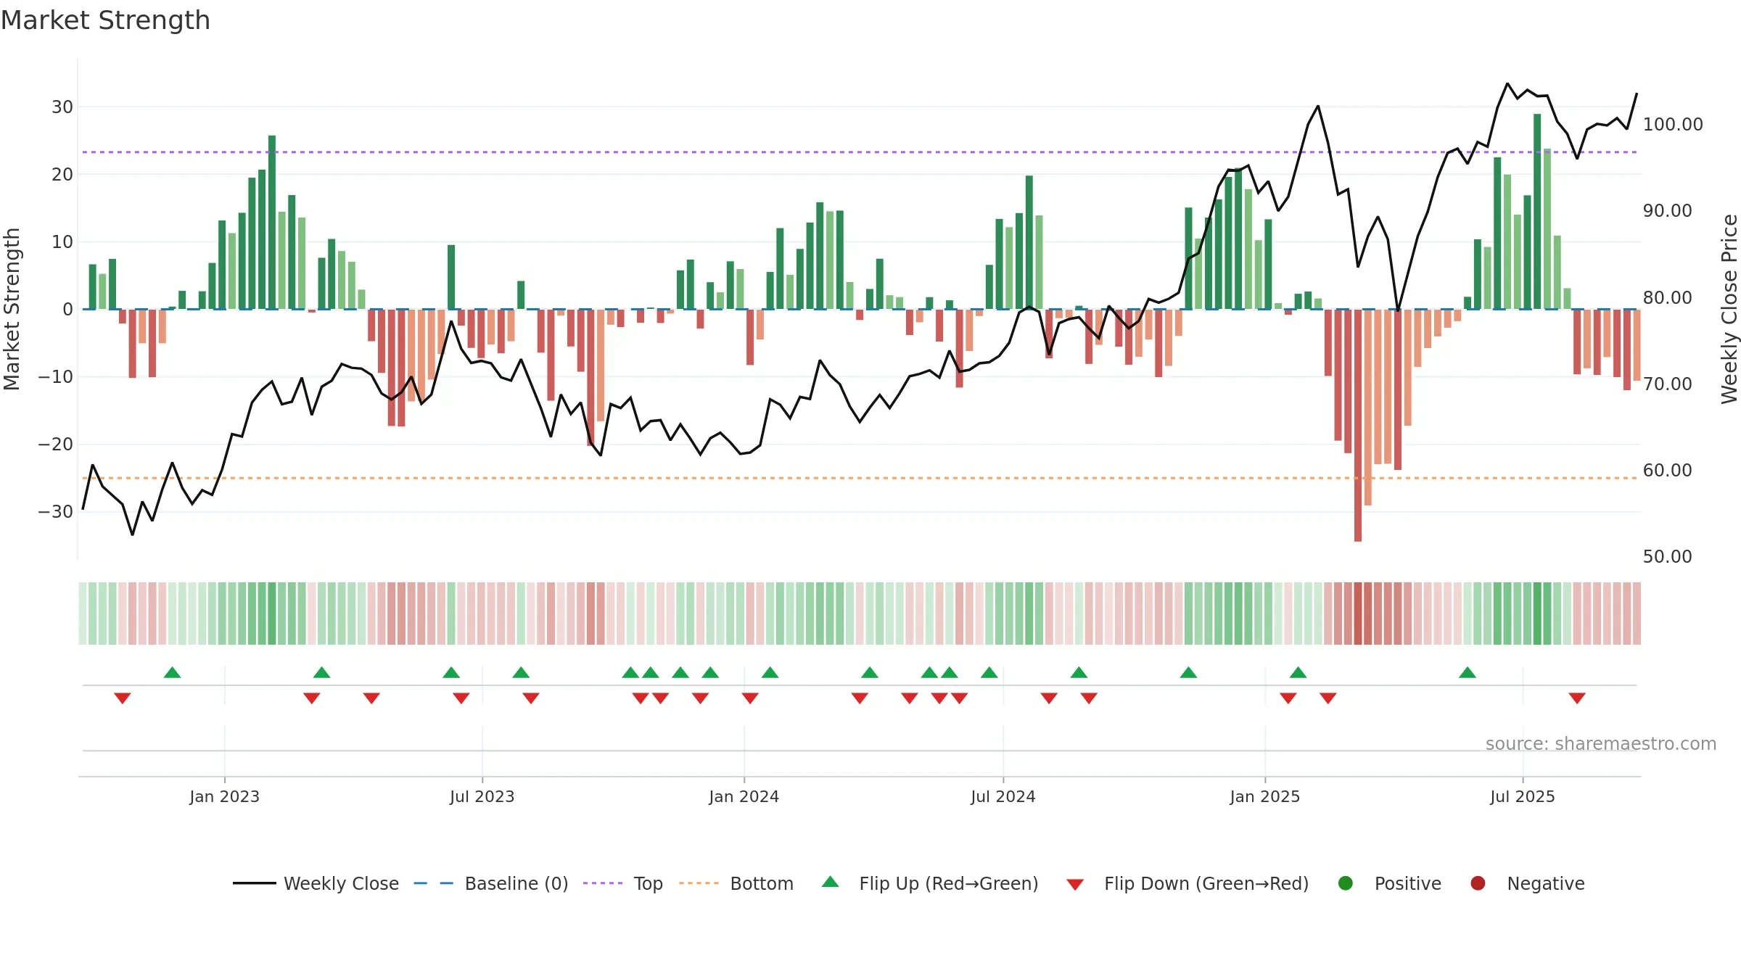Click the Jul 2025 axis label

[1522, 796]
